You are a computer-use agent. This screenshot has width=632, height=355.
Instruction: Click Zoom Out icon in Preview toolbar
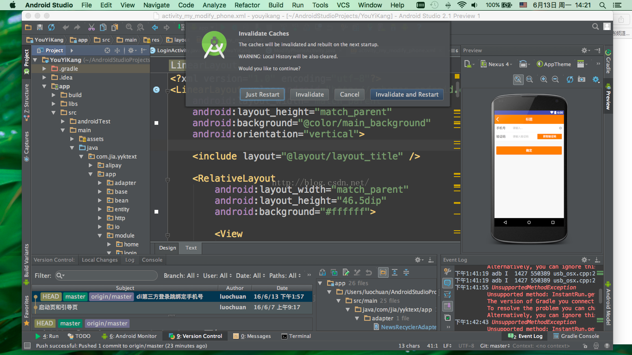click(555, 80)
